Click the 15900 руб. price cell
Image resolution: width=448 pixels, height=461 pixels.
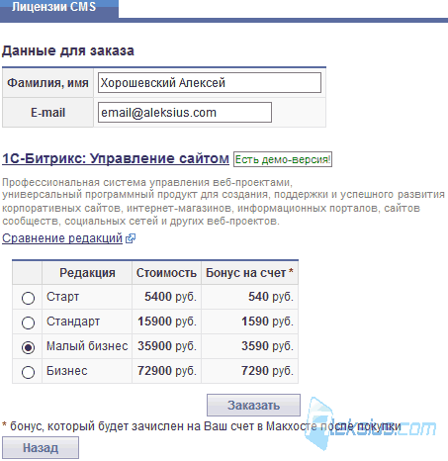[166, 322]
